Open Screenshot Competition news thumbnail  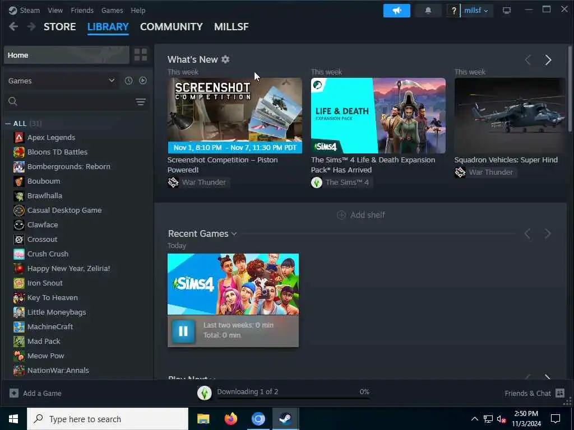[235, 115]
